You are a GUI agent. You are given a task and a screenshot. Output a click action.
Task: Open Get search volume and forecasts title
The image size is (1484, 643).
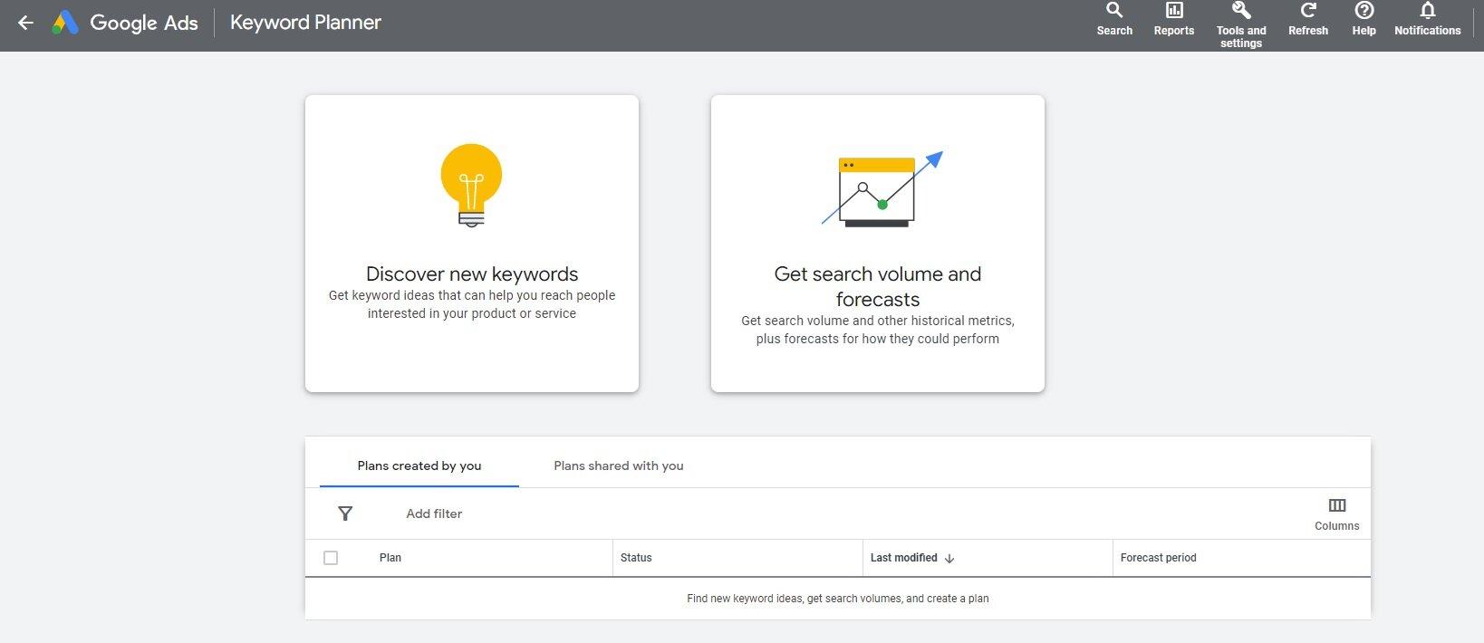[878, 286]
